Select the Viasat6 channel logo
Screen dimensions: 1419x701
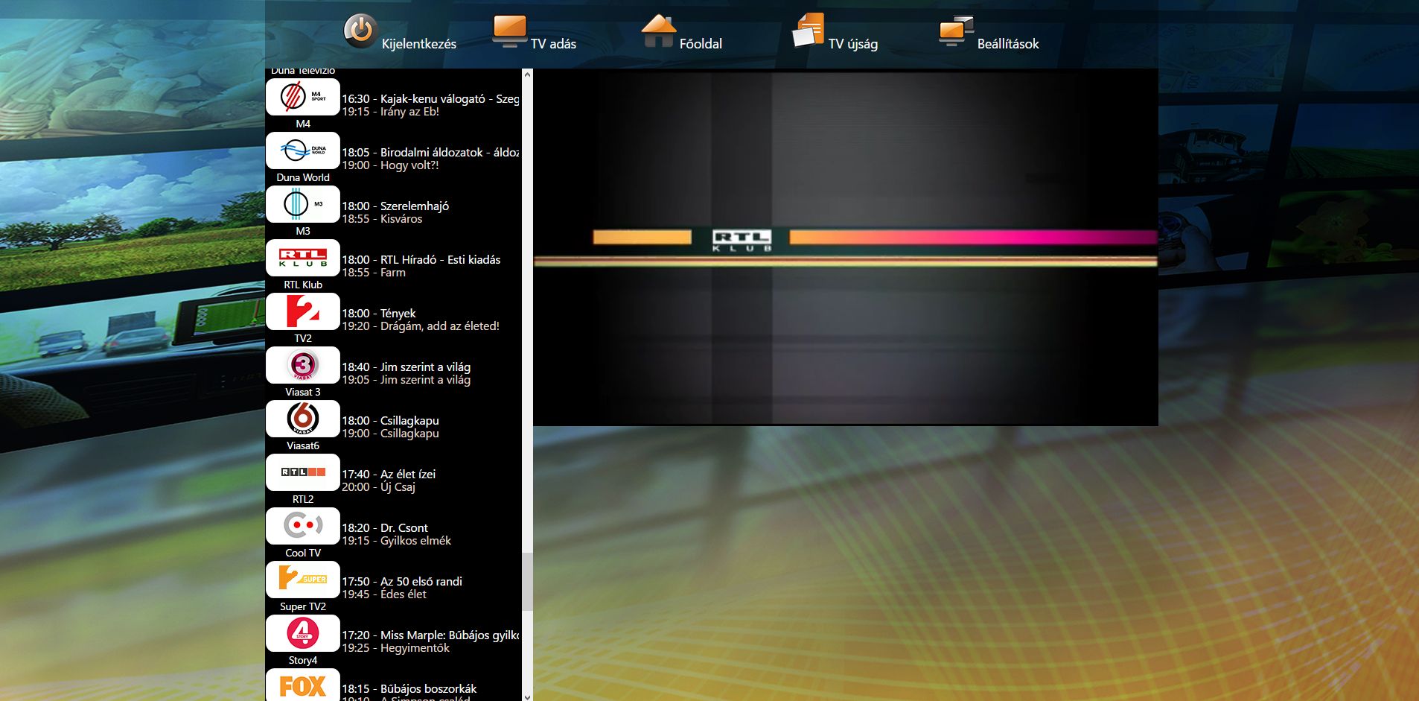(303, 419)
